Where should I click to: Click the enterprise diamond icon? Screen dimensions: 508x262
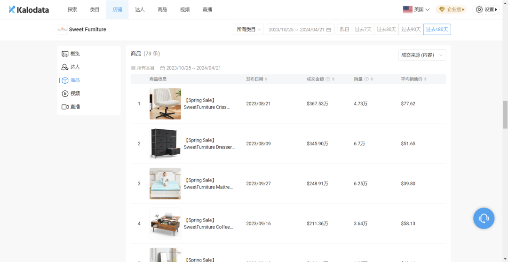[442, 10]
